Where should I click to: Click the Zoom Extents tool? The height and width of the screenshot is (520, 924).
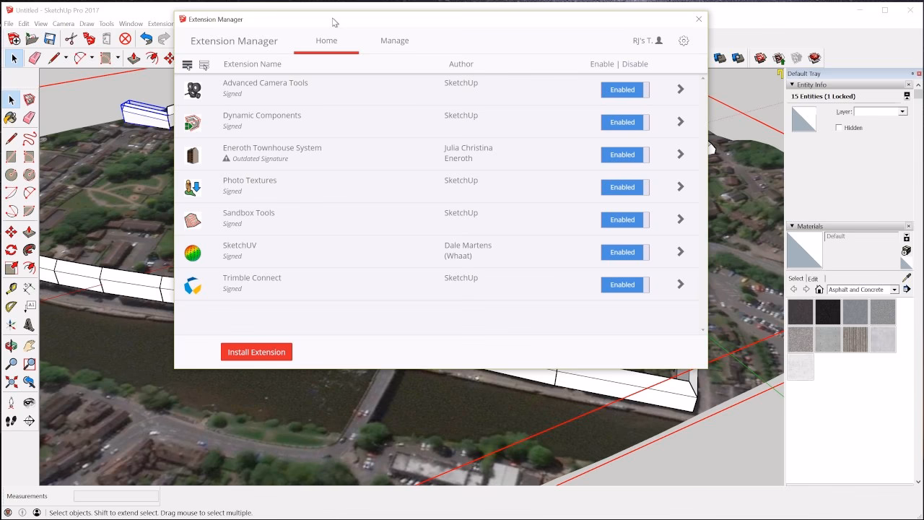point(11,382)
